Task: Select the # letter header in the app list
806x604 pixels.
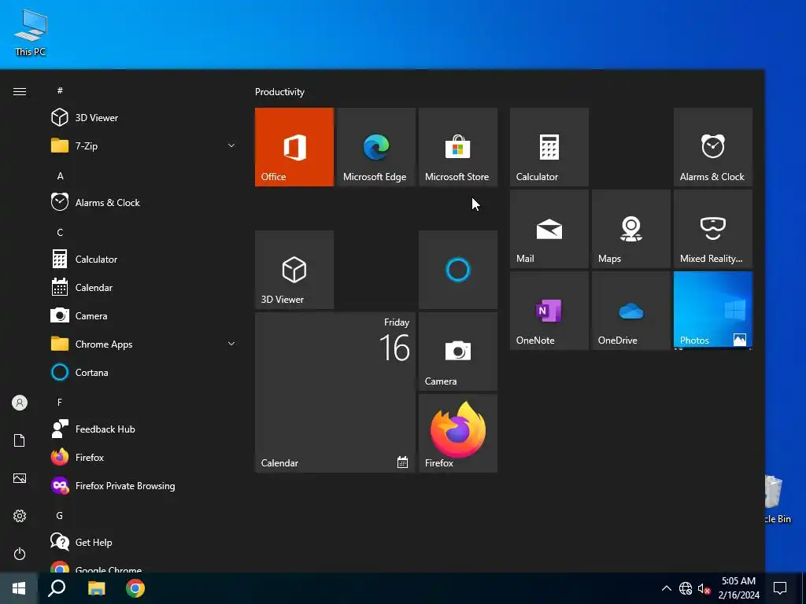Action: [60, 90]
